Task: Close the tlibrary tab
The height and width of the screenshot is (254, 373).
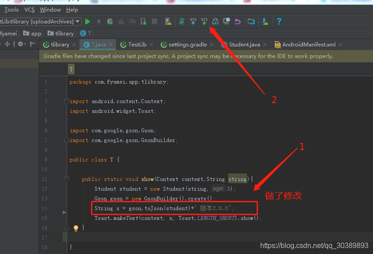Action: click(74, 45)
